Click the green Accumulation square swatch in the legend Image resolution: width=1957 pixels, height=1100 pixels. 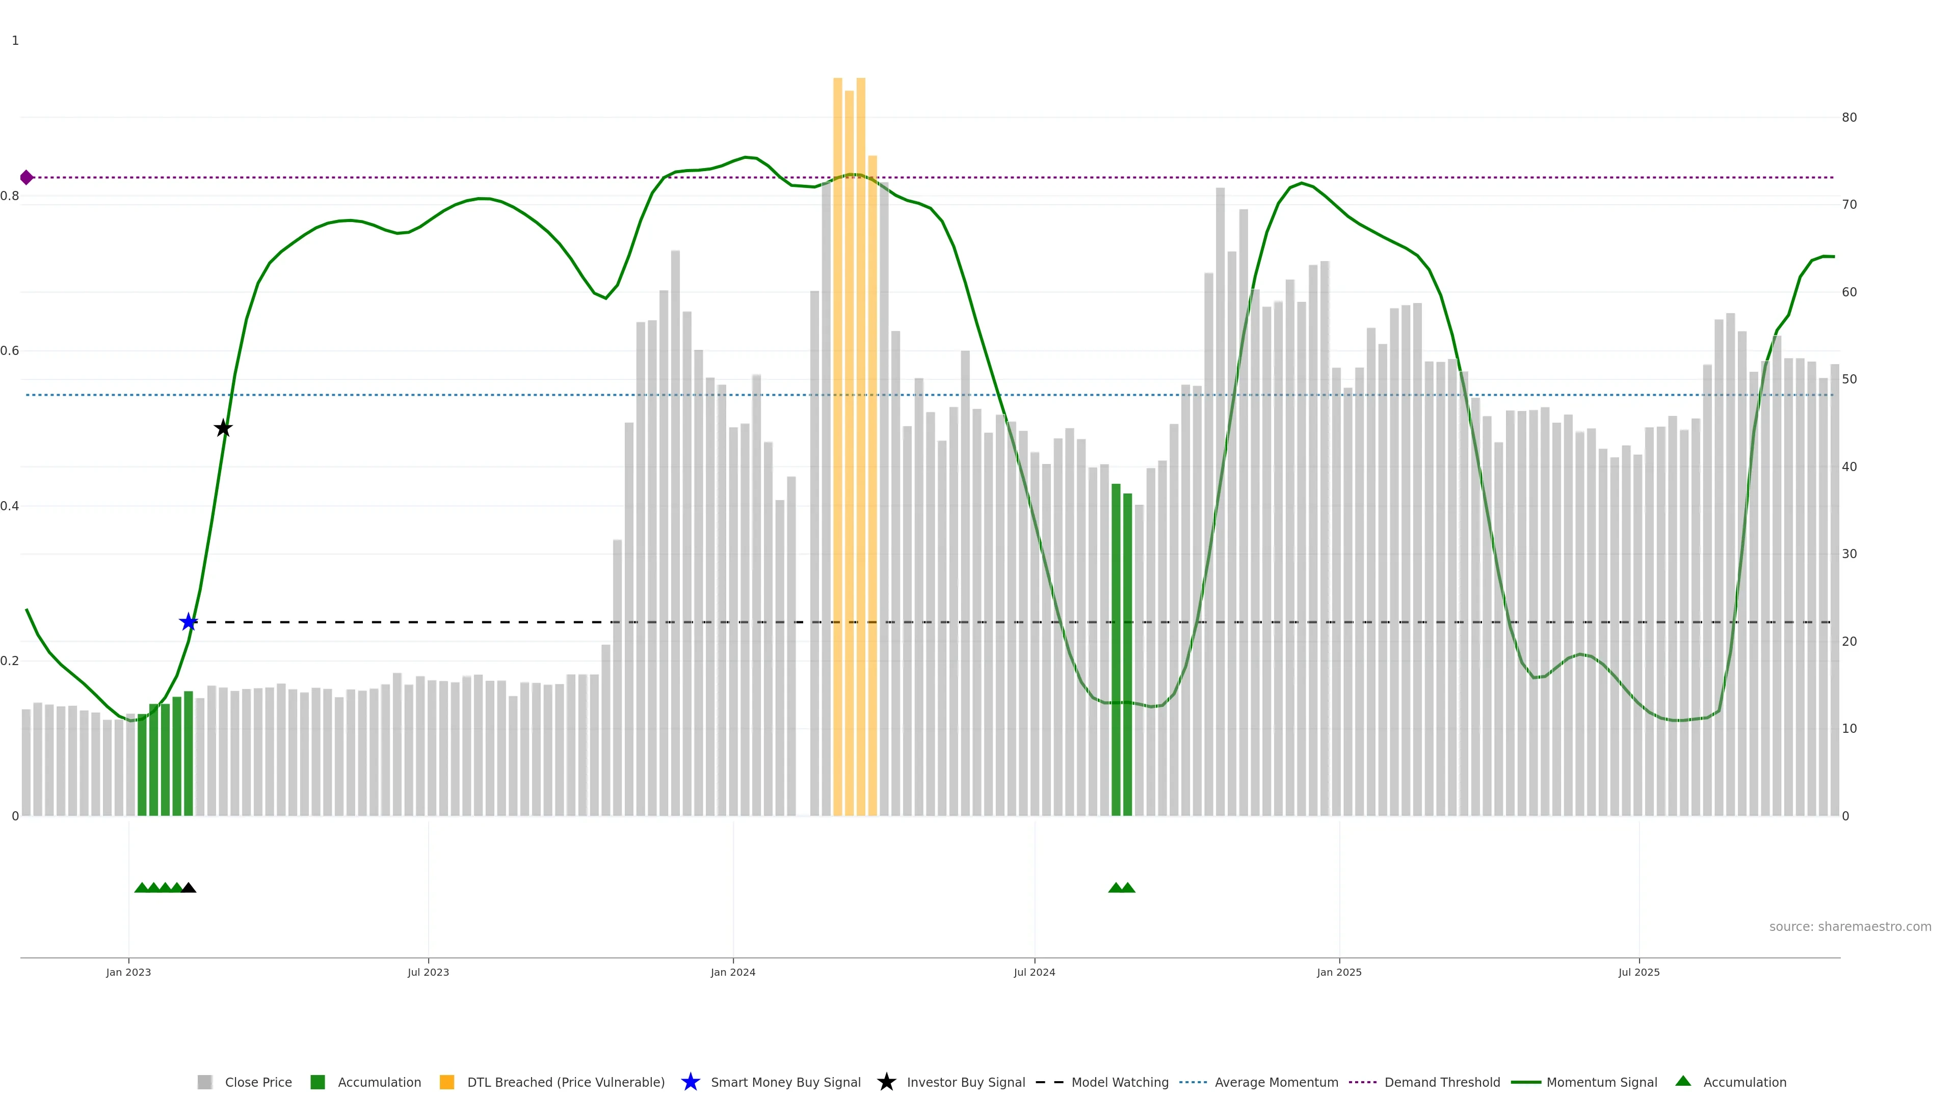point(318,1082)
